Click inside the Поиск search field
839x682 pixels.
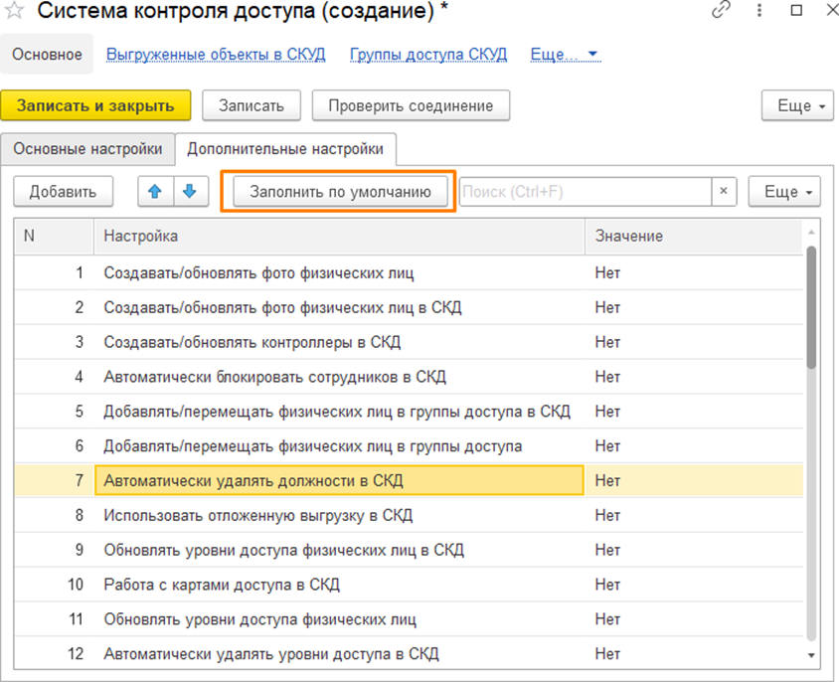(x=585, y=192)
